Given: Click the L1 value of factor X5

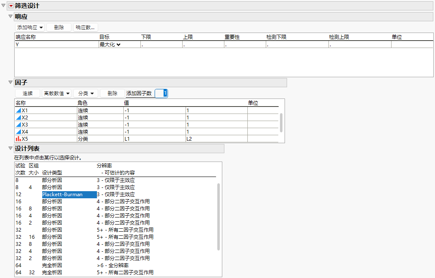Looking at the screenshot, I should pos(155,139).
